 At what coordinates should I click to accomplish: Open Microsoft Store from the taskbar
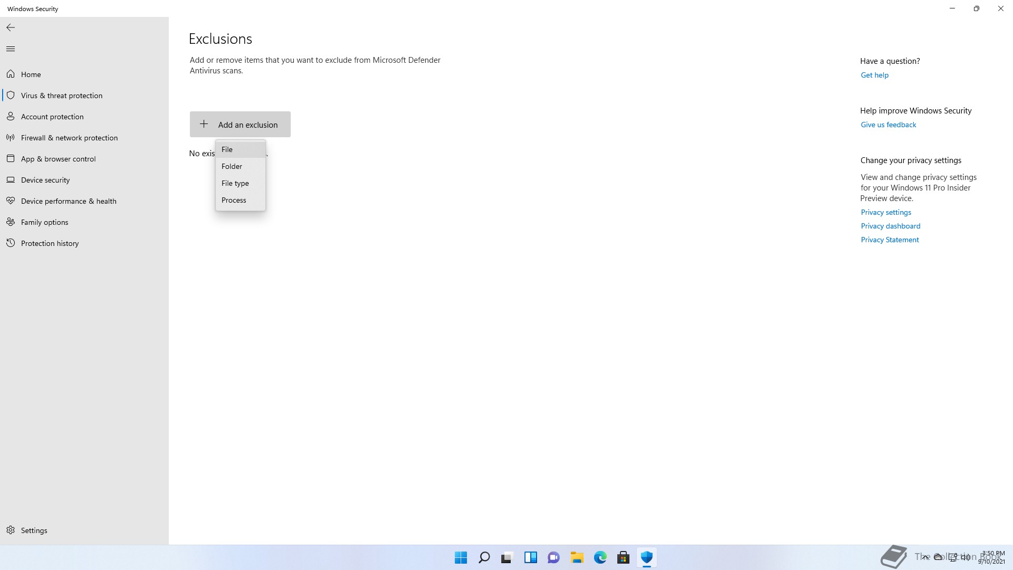(x=623, y=557)
